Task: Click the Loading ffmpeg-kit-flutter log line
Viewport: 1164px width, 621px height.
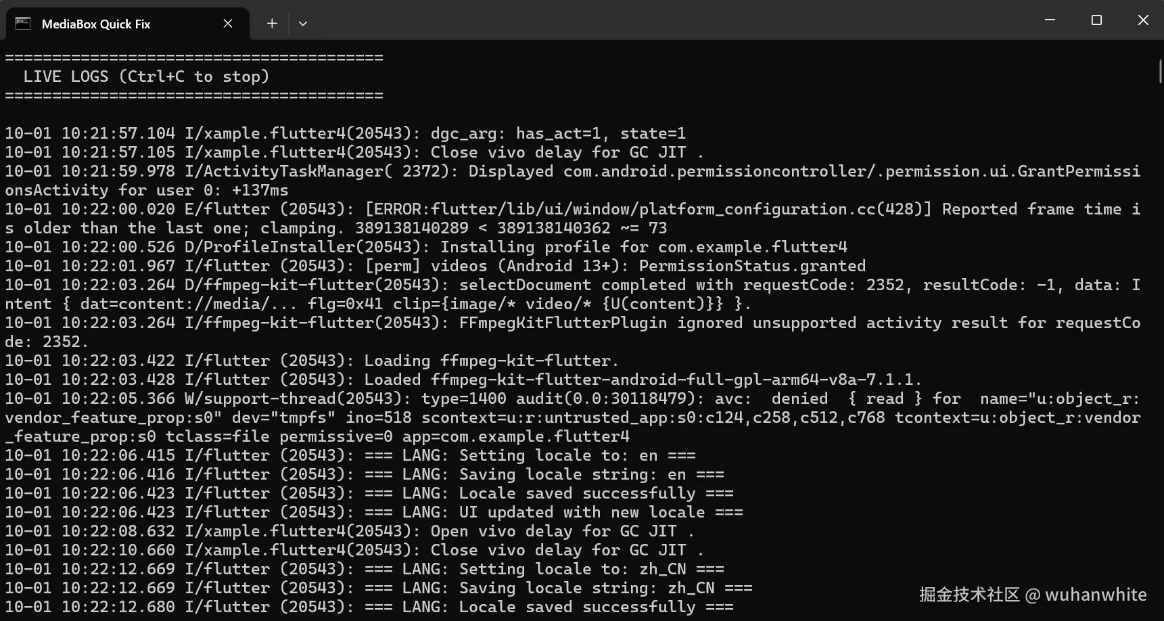Action: point(311,361)
